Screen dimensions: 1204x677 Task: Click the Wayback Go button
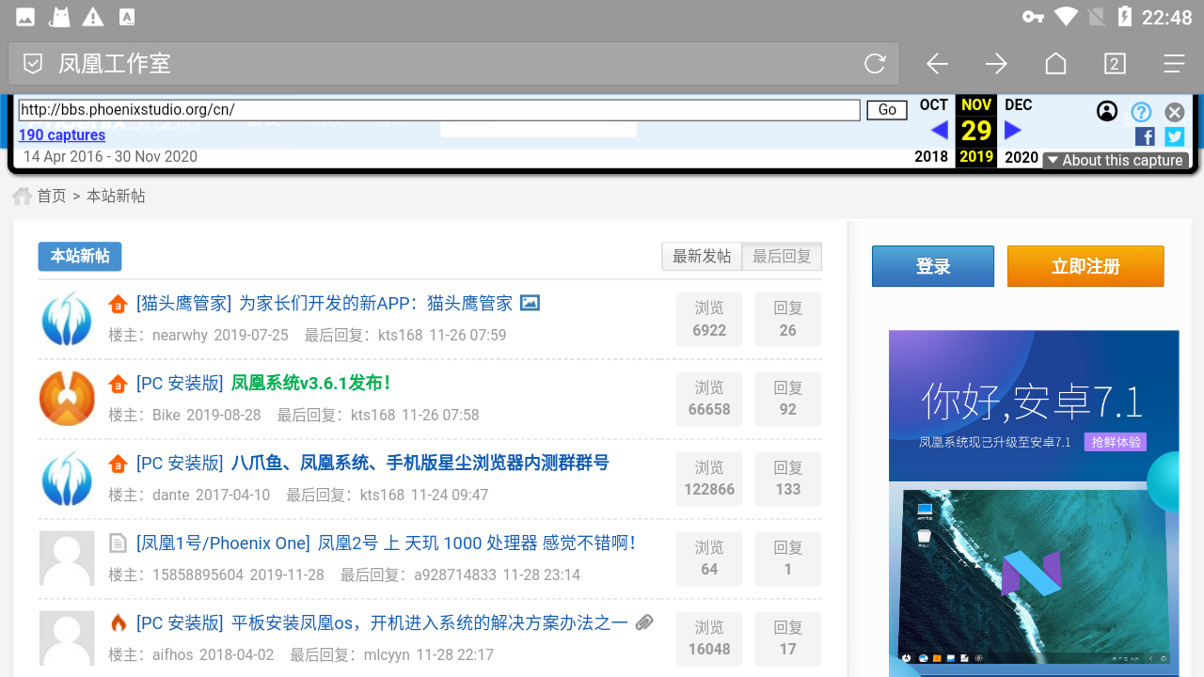(x=887, y=110)
